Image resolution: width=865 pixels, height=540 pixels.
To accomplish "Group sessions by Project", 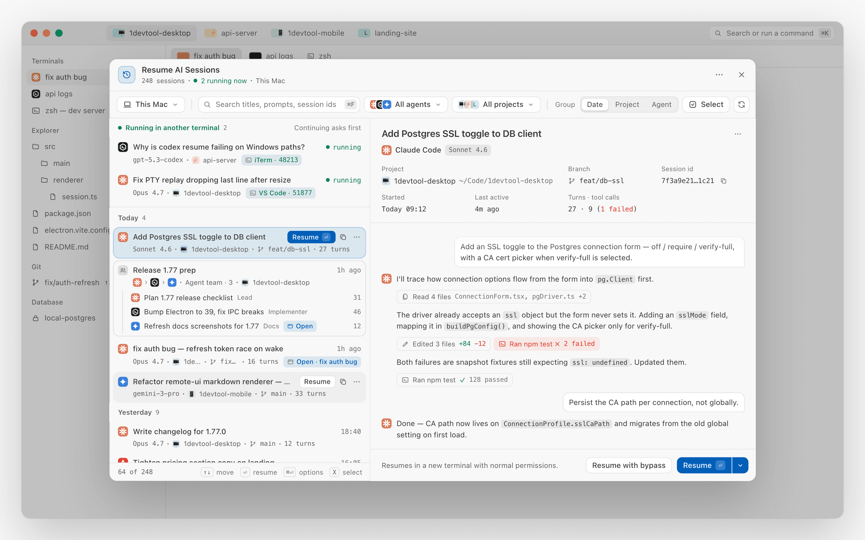I will click(x=627, y=104).
